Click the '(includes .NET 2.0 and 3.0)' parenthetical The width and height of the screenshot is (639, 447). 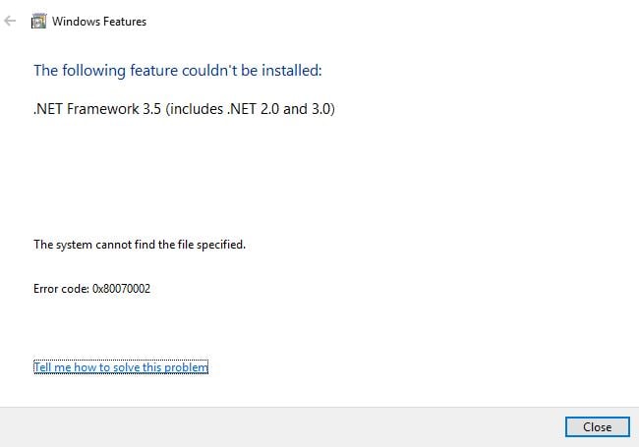[x=251, y=109]
